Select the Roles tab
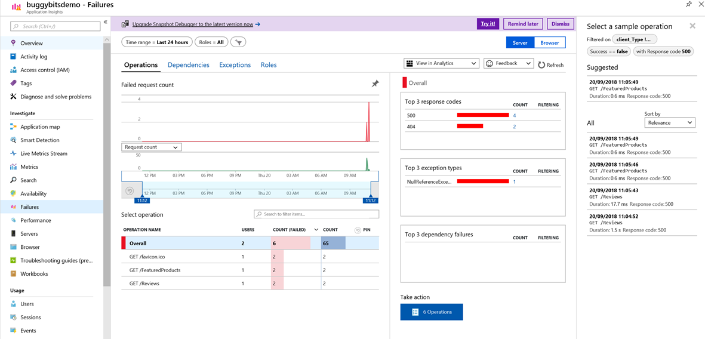 pos(269,64)
